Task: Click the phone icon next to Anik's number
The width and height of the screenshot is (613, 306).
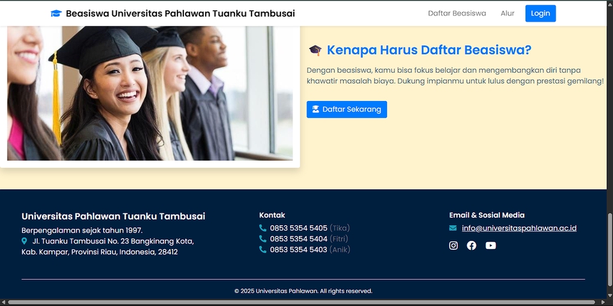Action: point(262,250)
